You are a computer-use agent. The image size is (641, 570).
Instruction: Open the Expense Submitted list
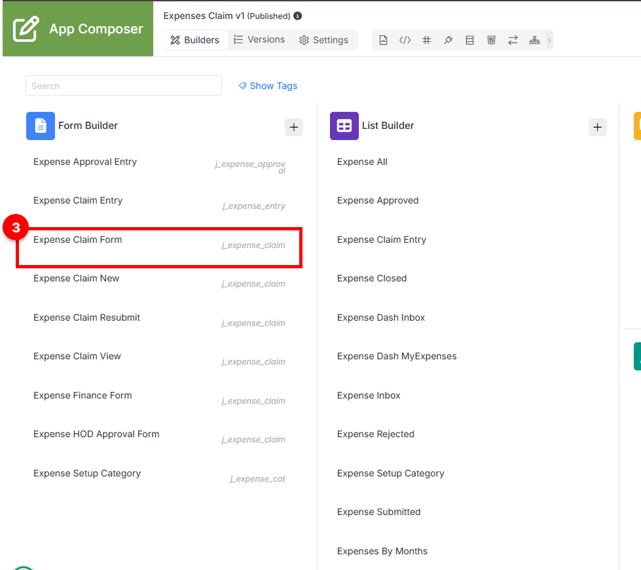379,512
